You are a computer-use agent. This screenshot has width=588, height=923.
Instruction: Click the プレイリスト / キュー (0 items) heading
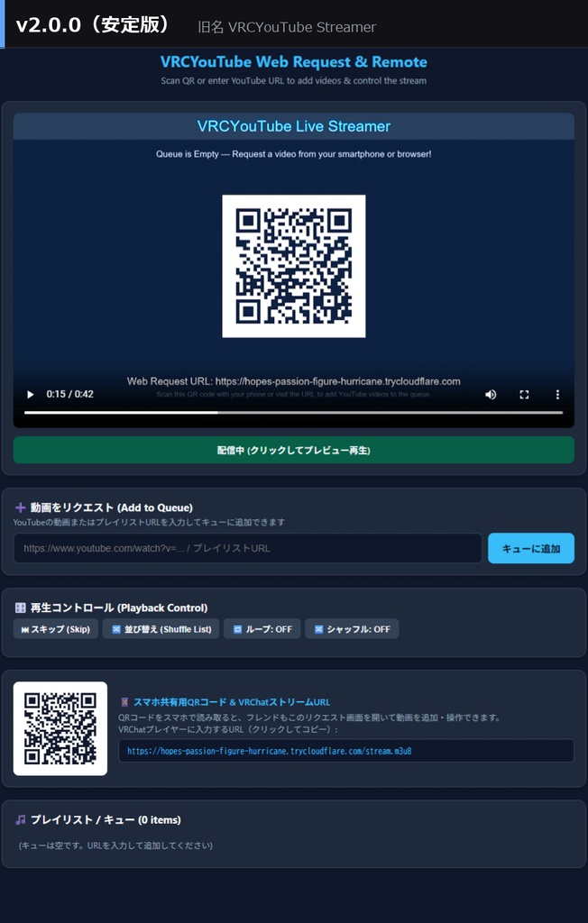click(x=106, y=819)
